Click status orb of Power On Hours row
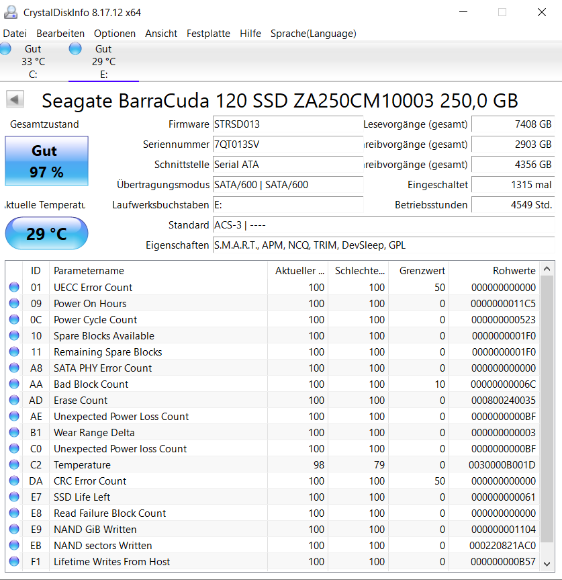 [14, 303]
